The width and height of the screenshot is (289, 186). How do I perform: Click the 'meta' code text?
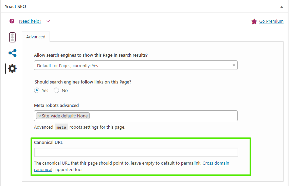(61, 127)
